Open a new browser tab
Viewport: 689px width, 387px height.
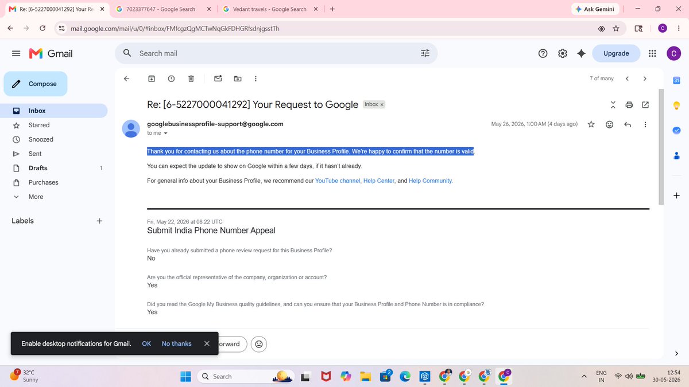point(332,9)
